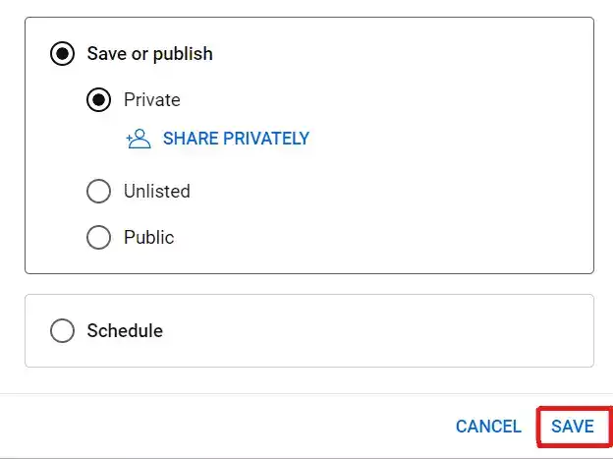Set visibility with the Unlisted radio button
This screenshot has width=613, height=459.
tap(98, 192)
